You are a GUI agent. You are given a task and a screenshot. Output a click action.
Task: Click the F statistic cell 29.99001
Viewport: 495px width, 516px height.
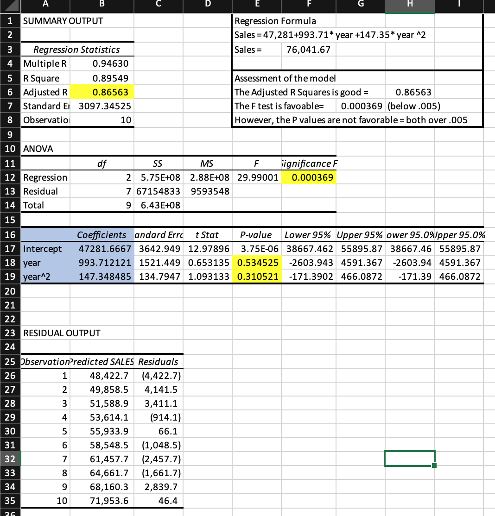click(258, 177)
